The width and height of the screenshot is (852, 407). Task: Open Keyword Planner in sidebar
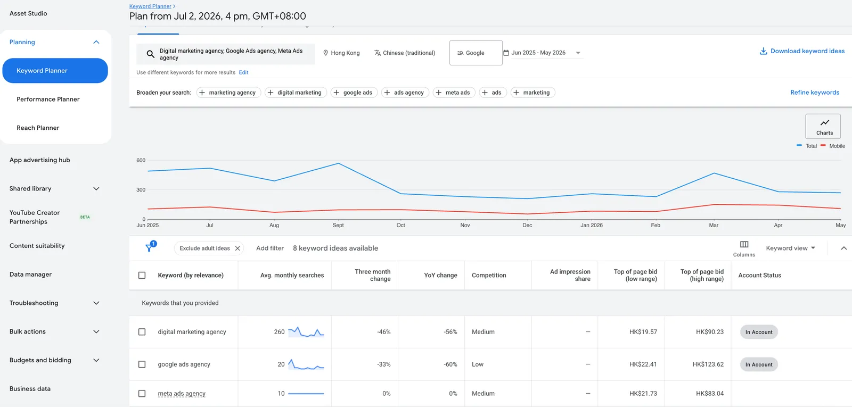pyautogui.click(x=55, y=71)
